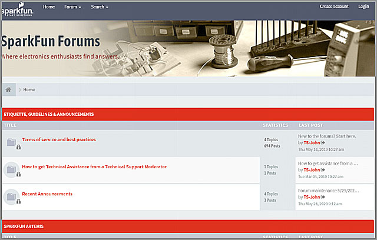Open Etiquette, Guidelines & Announcements category
This screenshot has height=240, width=377.
coord(49,114)
